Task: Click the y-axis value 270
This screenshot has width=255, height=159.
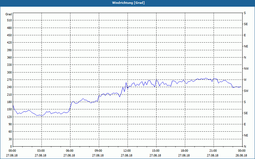Action: coord(10,80)
